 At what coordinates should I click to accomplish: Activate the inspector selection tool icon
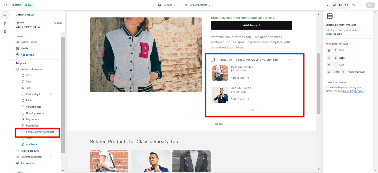tap(327, 5)
